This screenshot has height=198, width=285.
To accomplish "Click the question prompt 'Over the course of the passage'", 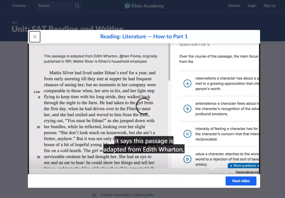I will point(219,59).
